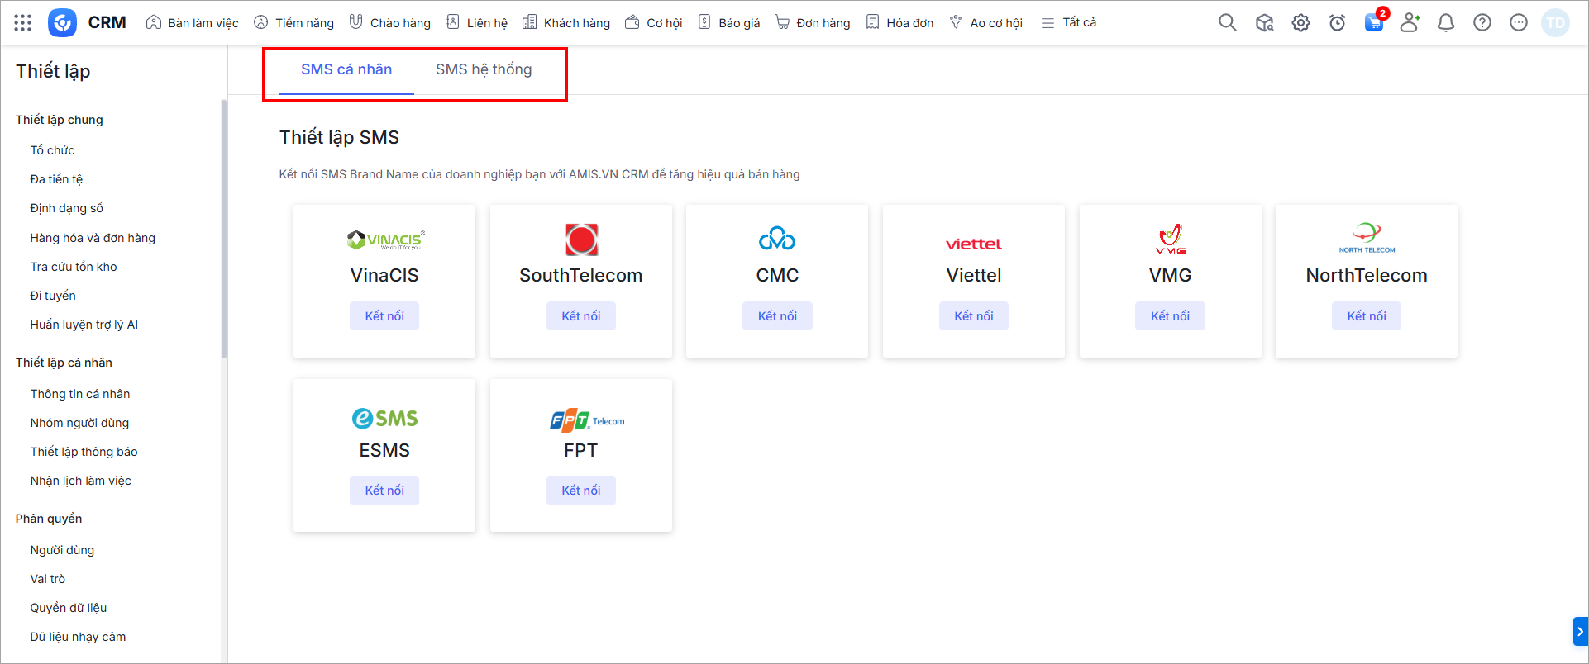The image size is (1589, 664).
Task: Connect the Viettel SMS provider
Action: (x=973, y=315)
